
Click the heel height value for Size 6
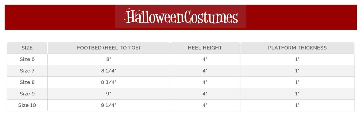click(x=205, y=59)
